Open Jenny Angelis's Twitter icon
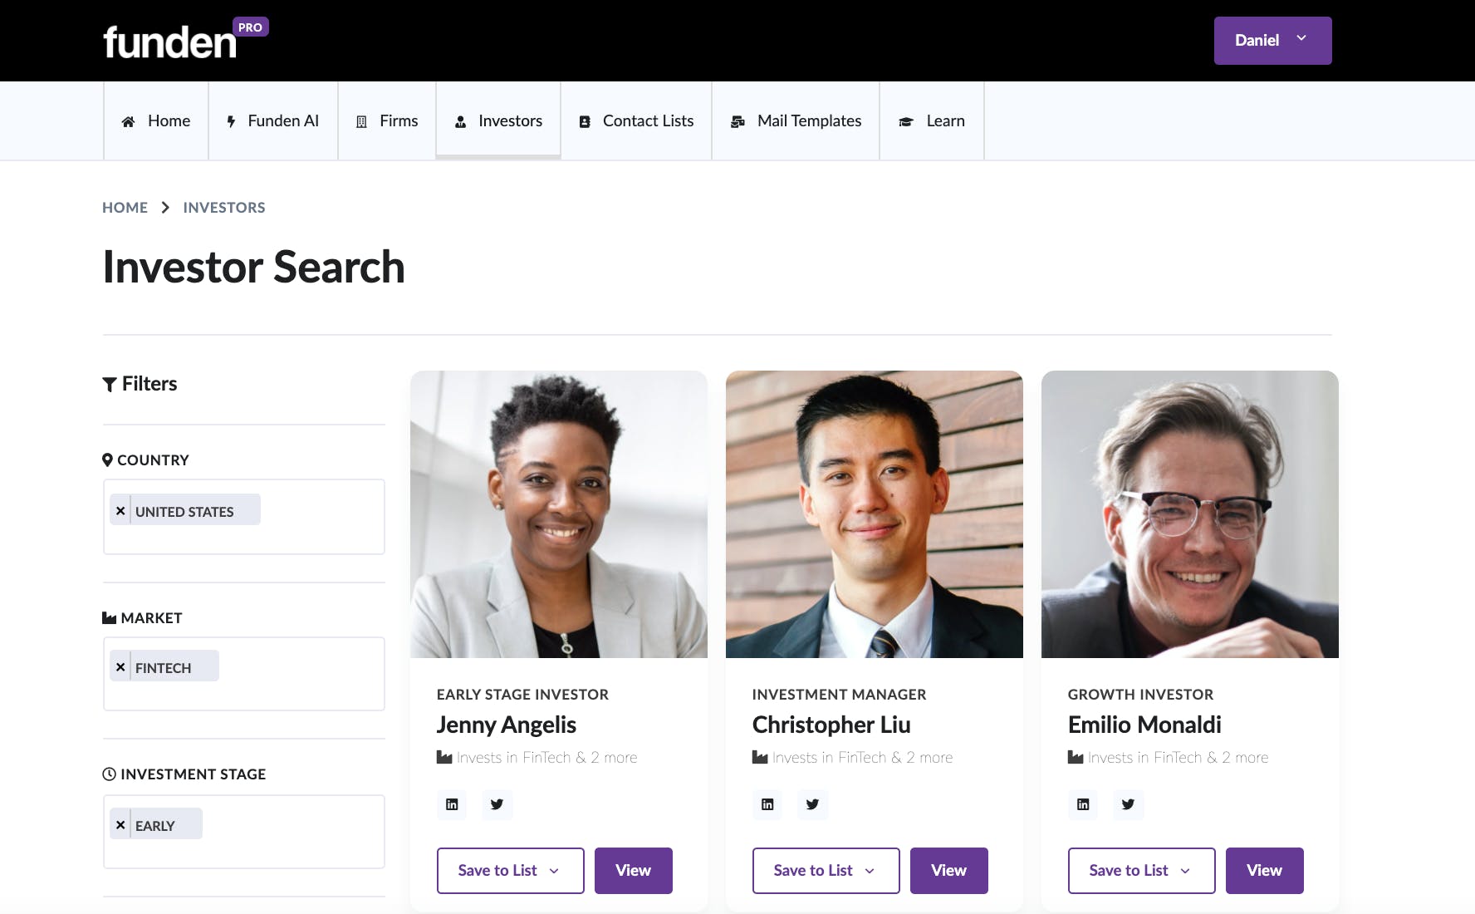 [x=497, y=804]
